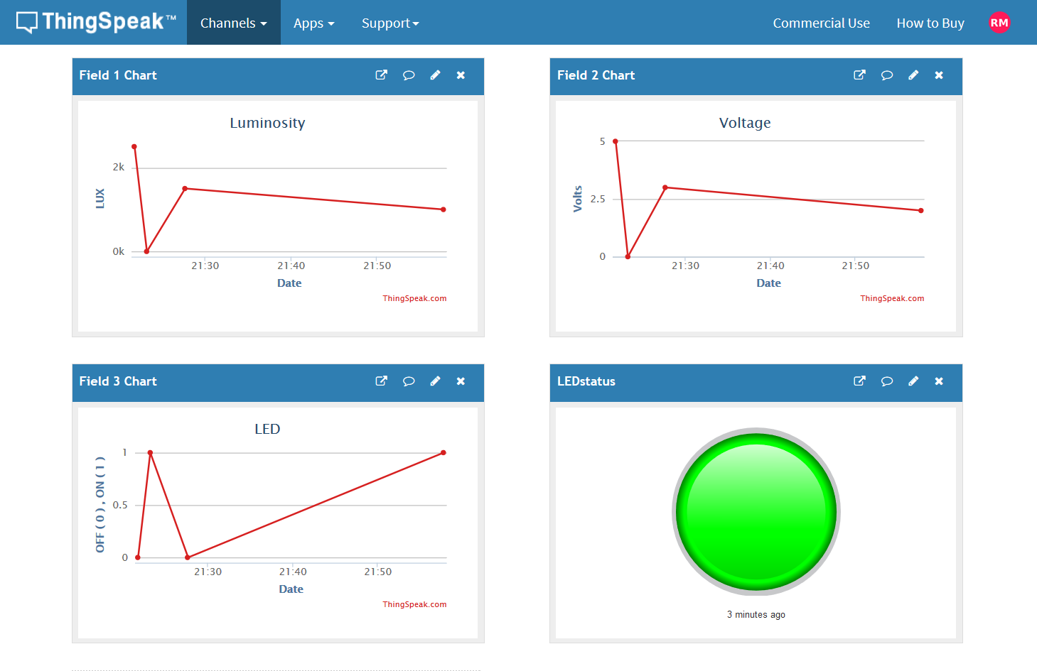
Task: Click the Voltage chart title
Action: coord(745,123)
